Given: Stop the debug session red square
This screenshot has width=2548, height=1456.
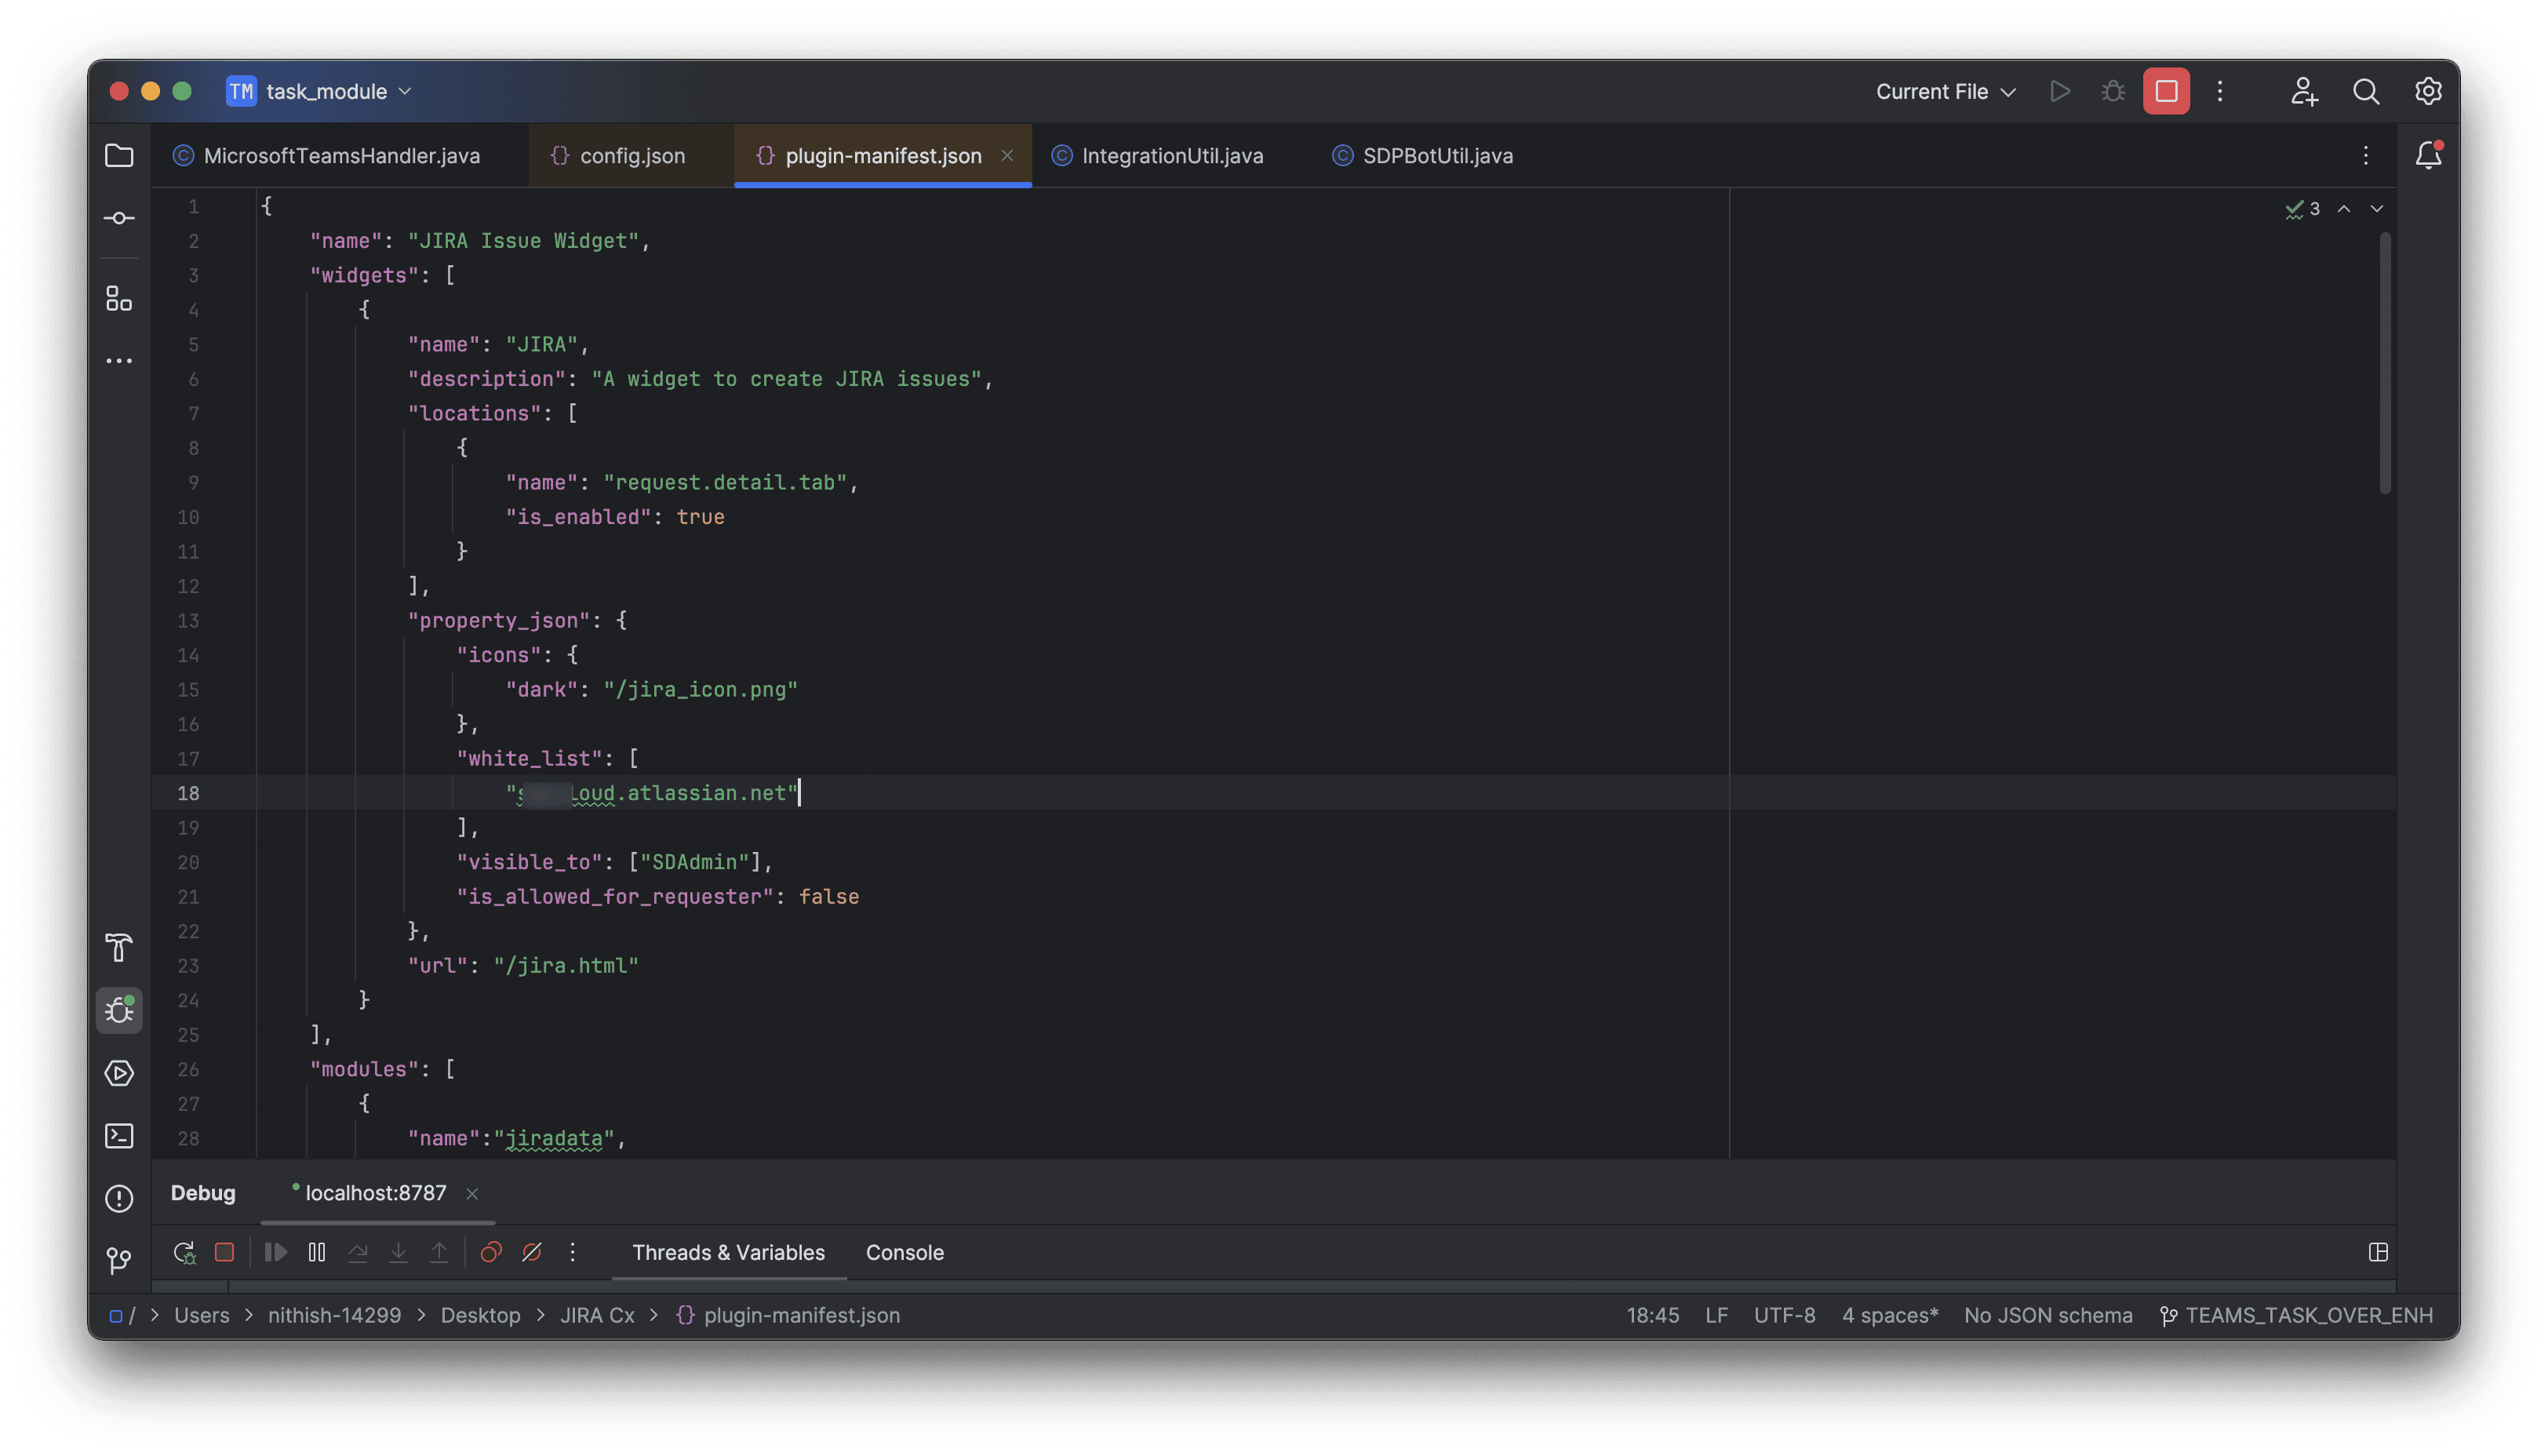Looking at the screenshot, I should pos(224,1252).
